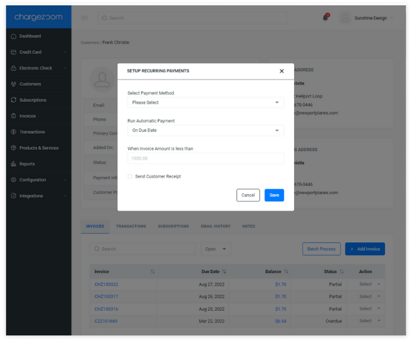
Task: Click the Transactions dollar icon
Action: pyautogui.click(x=14, y=132)
